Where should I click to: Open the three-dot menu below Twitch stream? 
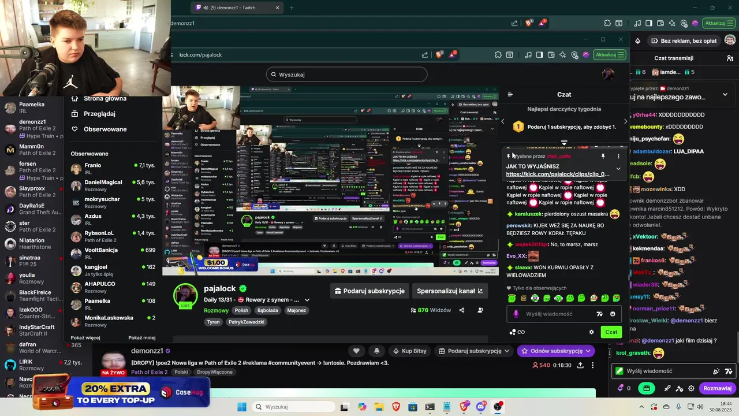point(592,365)
